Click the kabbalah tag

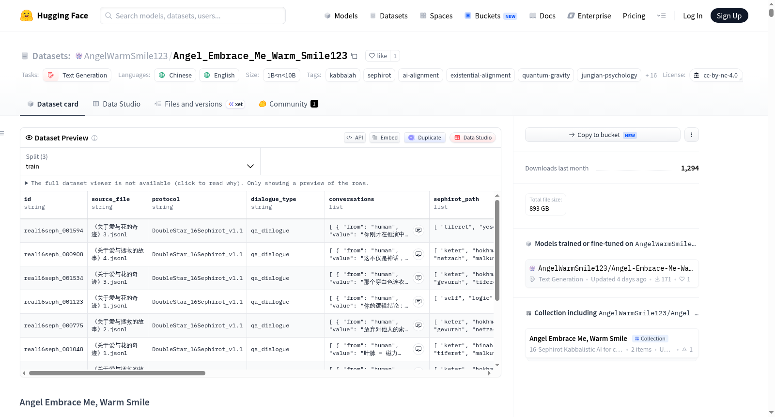tap(343, 75)
